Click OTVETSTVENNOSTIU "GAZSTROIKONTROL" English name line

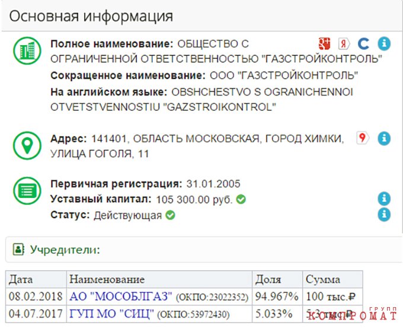point(163,107)
